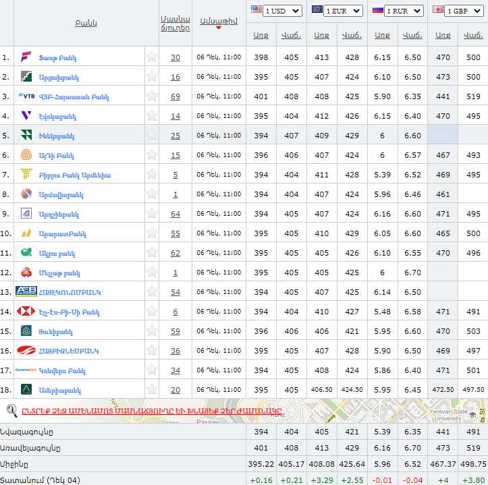Open the 1 GBP currency dropdown
The width and height of the screenshot is (488, 485).
coord(464,11)
